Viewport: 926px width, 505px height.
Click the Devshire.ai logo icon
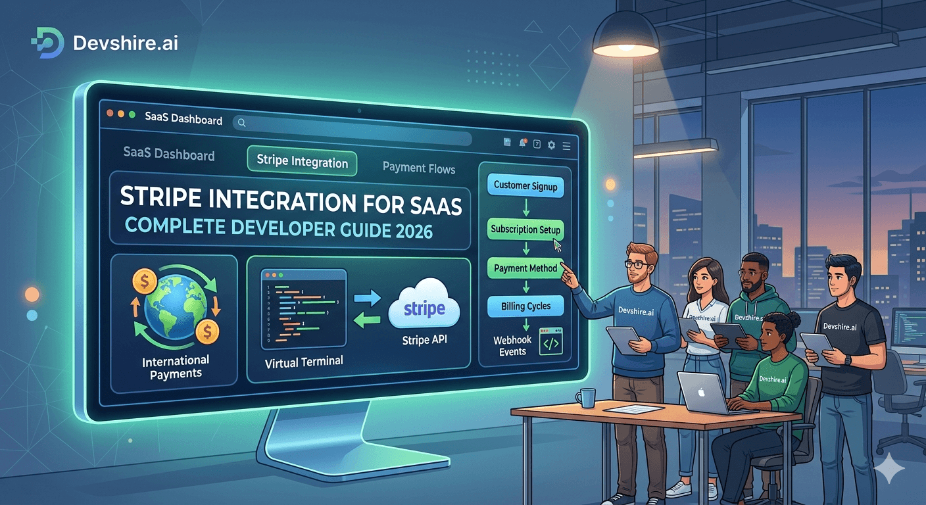tap(47, 43)
